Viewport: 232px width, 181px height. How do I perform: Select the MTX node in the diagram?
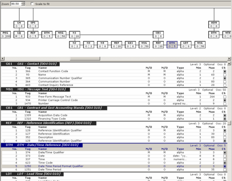tap(227, 35)
